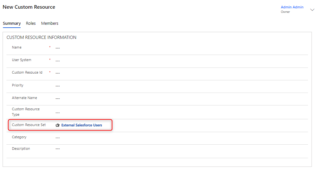This screenshot has width=318, height=172.
Task: Click the Custom Resouce Id field value
Action: [x=58, y=73]
